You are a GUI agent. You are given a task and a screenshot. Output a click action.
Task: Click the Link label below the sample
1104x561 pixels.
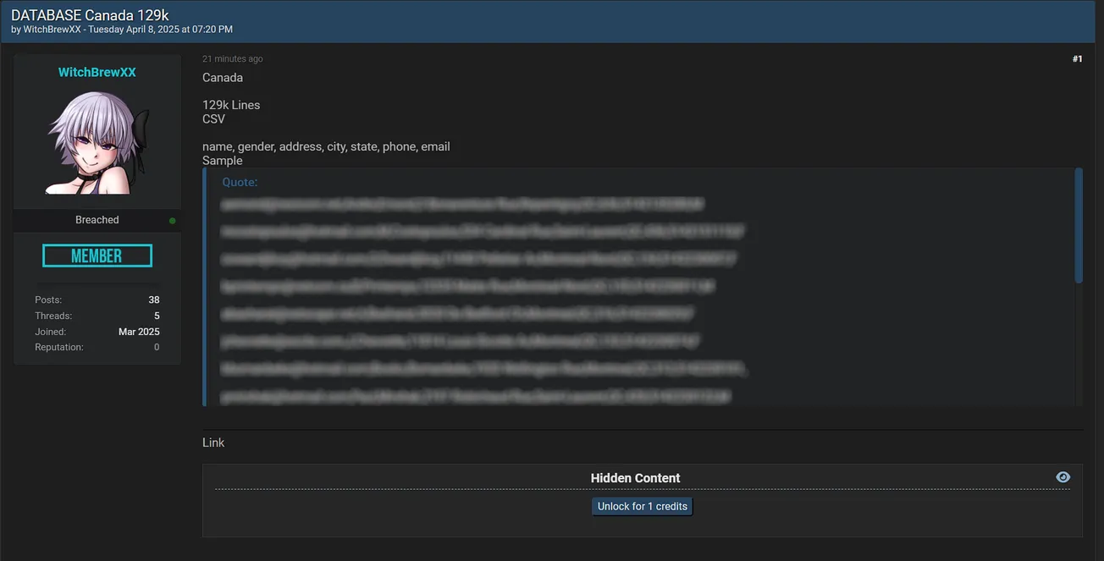(213, 442)
